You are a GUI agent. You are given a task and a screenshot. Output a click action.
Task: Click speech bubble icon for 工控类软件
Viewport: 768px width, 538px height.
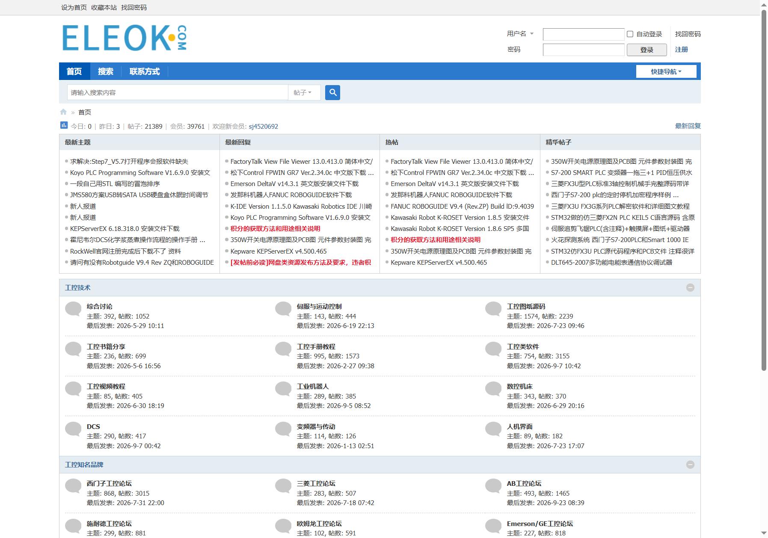(x=493, y=349)
